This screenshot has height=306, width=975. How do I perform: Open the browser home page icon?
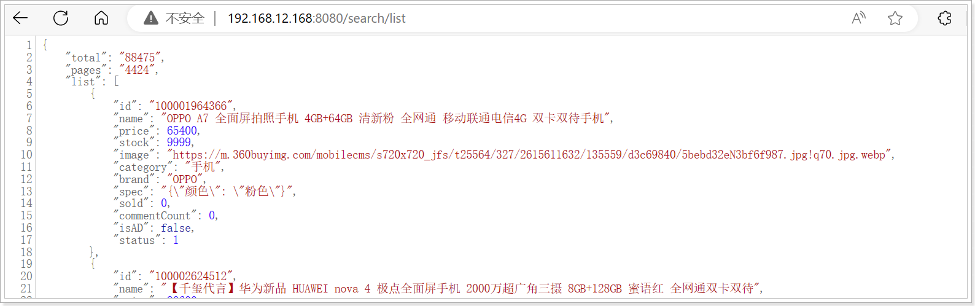tap(101, 18)
